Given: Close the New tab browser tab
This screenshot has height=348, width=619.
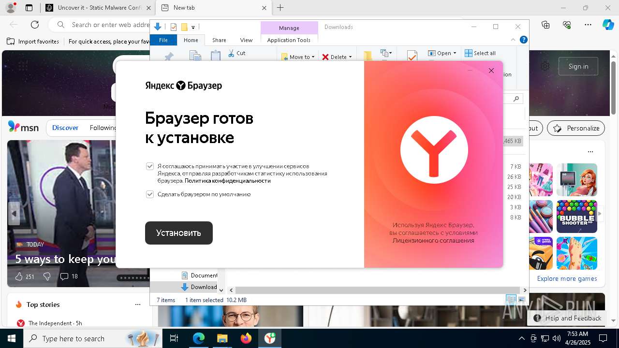Looking at the screenshot, I should (264, 8).
